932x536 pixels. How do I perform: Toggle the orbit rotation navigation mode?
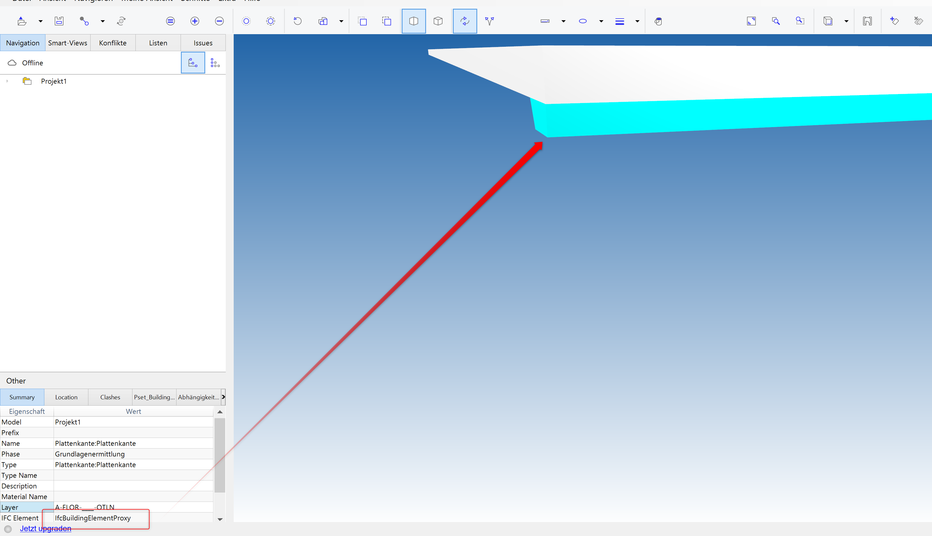tap(465, 21)
